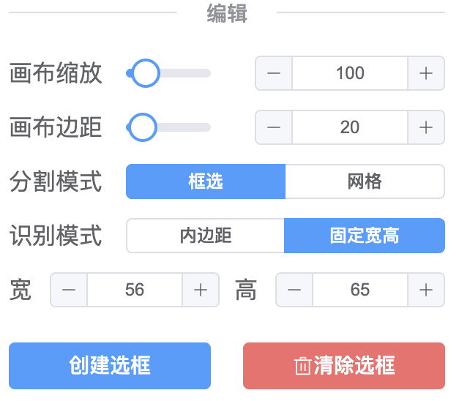Decrease height value with minus icon
The image size is (470, 401).
(294, 290)
